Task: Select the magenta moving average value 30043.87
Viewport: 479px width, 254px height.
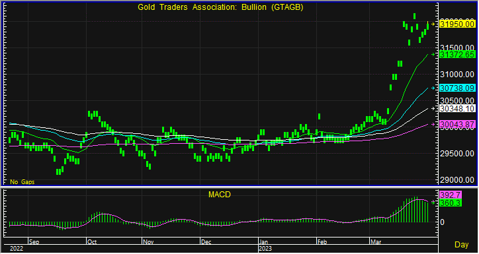Action: tap(457, 124)
